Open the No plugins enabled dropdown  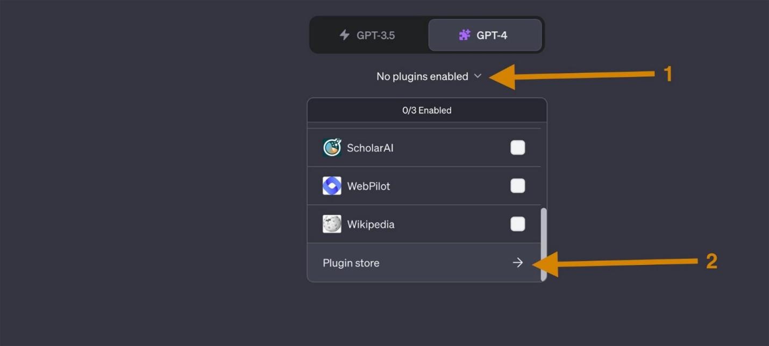(429, 76)
